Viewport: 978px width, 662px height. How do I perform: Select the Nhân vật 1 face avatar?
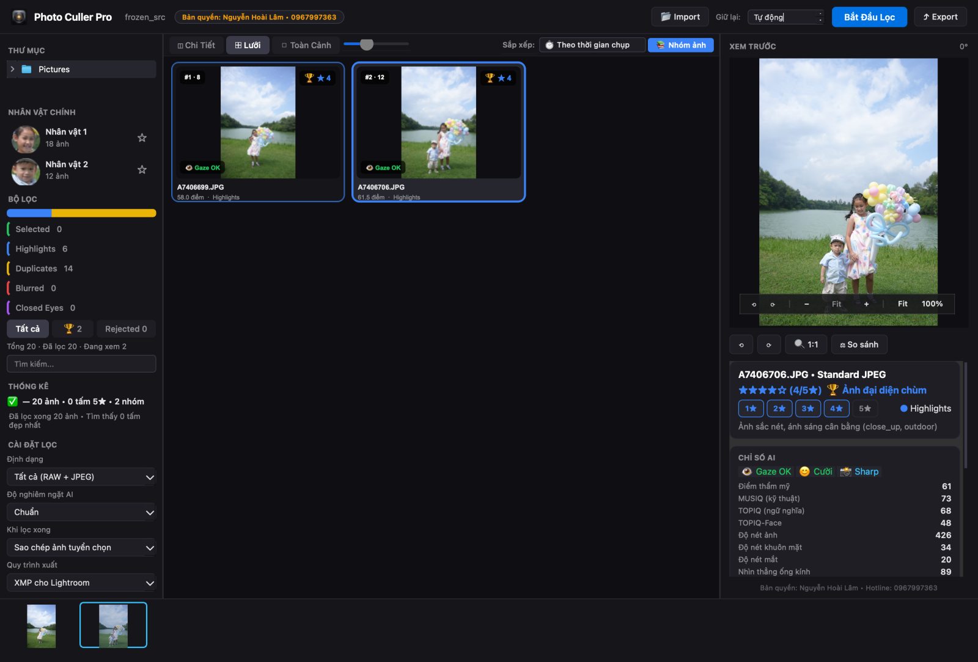click(26, 139)
